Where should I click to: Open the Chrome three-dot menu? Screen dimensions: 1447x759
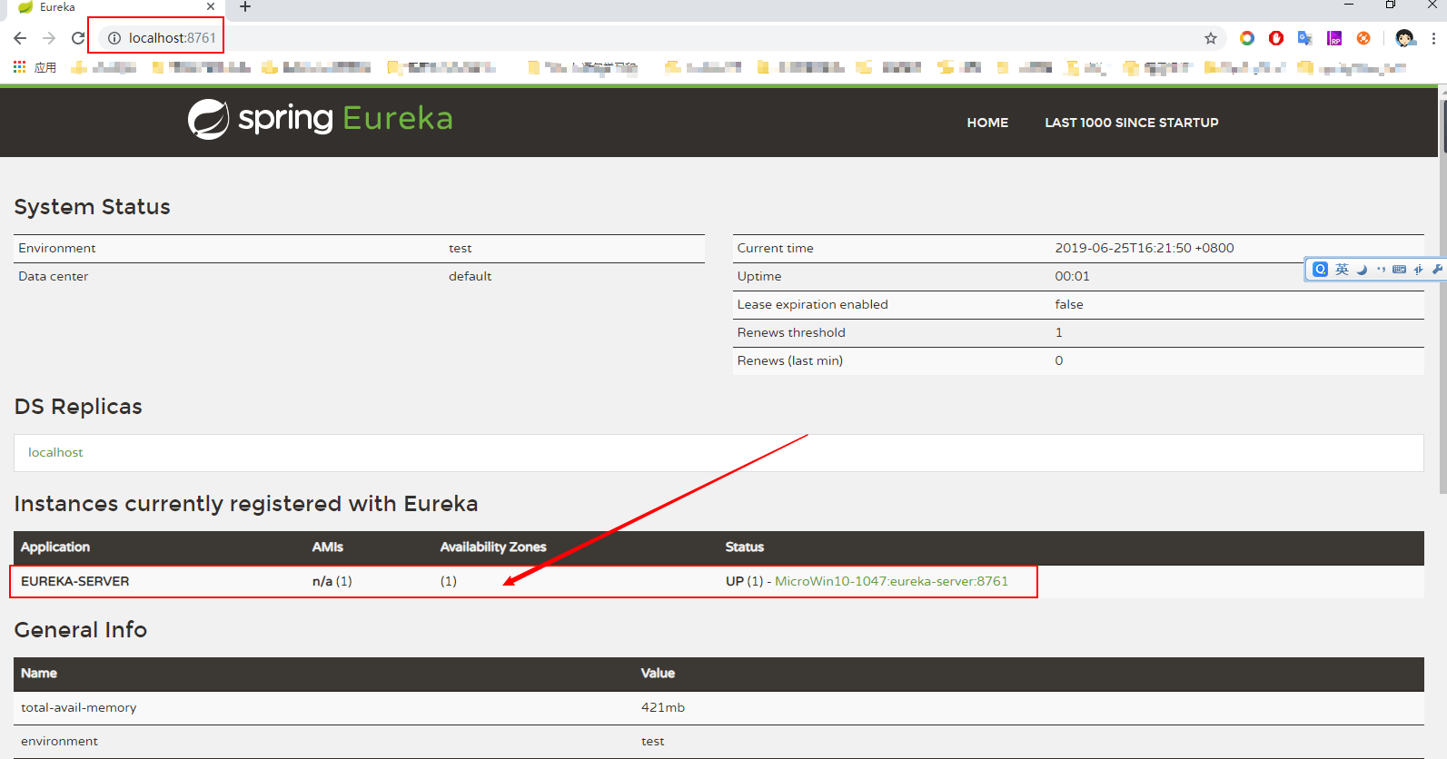click(x=1433, y=38)
